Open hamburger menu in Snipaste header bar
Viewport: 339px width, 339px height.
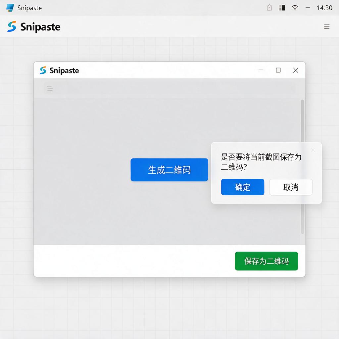(x=327, y=26)
